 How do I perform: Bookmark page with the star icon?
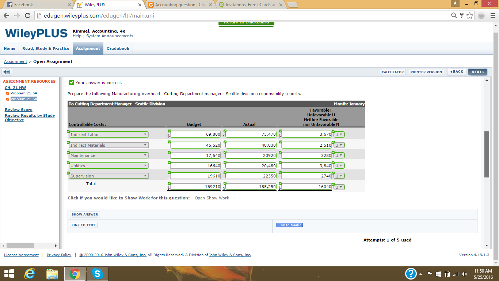click(x=470, y=15)
